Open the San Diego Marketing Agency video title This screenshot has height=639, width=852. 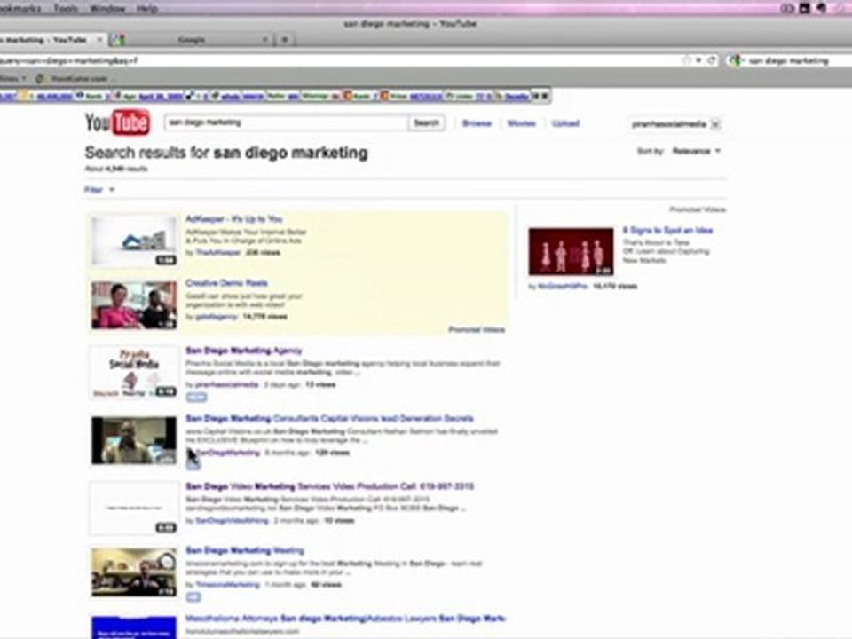(x=243, y=351)
